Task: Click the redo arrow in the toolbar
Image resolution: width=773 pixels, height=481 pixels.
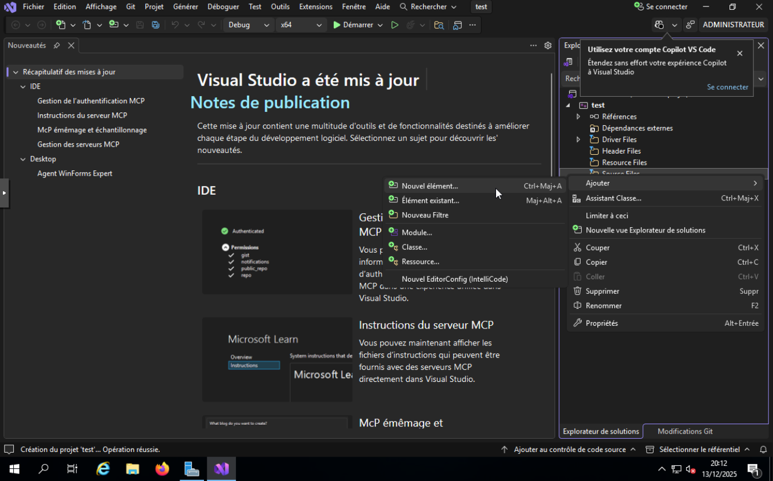Action: pyautogui.click(x=201, y=25)
